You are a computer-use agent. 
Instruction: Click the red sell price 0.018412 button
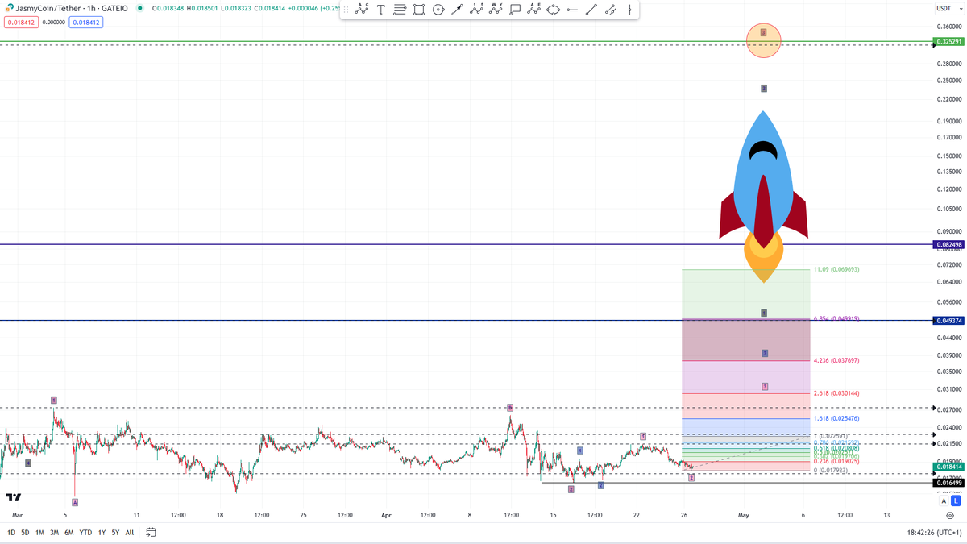[21, 23]
